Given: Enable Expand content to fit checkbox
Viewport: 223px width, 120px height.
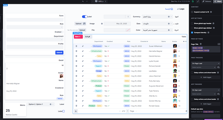Looking at the screenshot, I should point(192,12).
